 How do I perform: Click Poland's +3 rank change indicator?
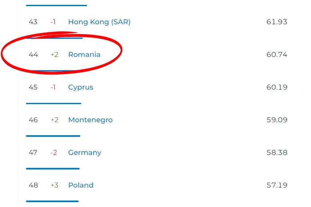pos(54,185)
